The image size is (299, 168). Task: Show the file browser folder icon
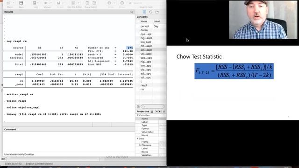pos(157,12)
